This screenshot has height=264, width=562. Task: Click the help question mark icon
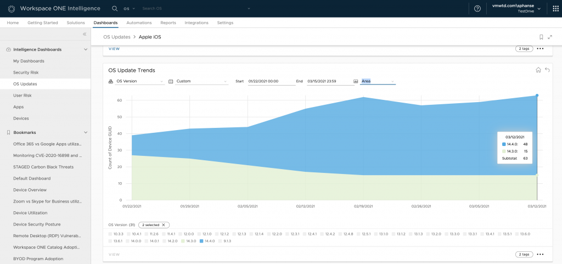click(477, 9)
